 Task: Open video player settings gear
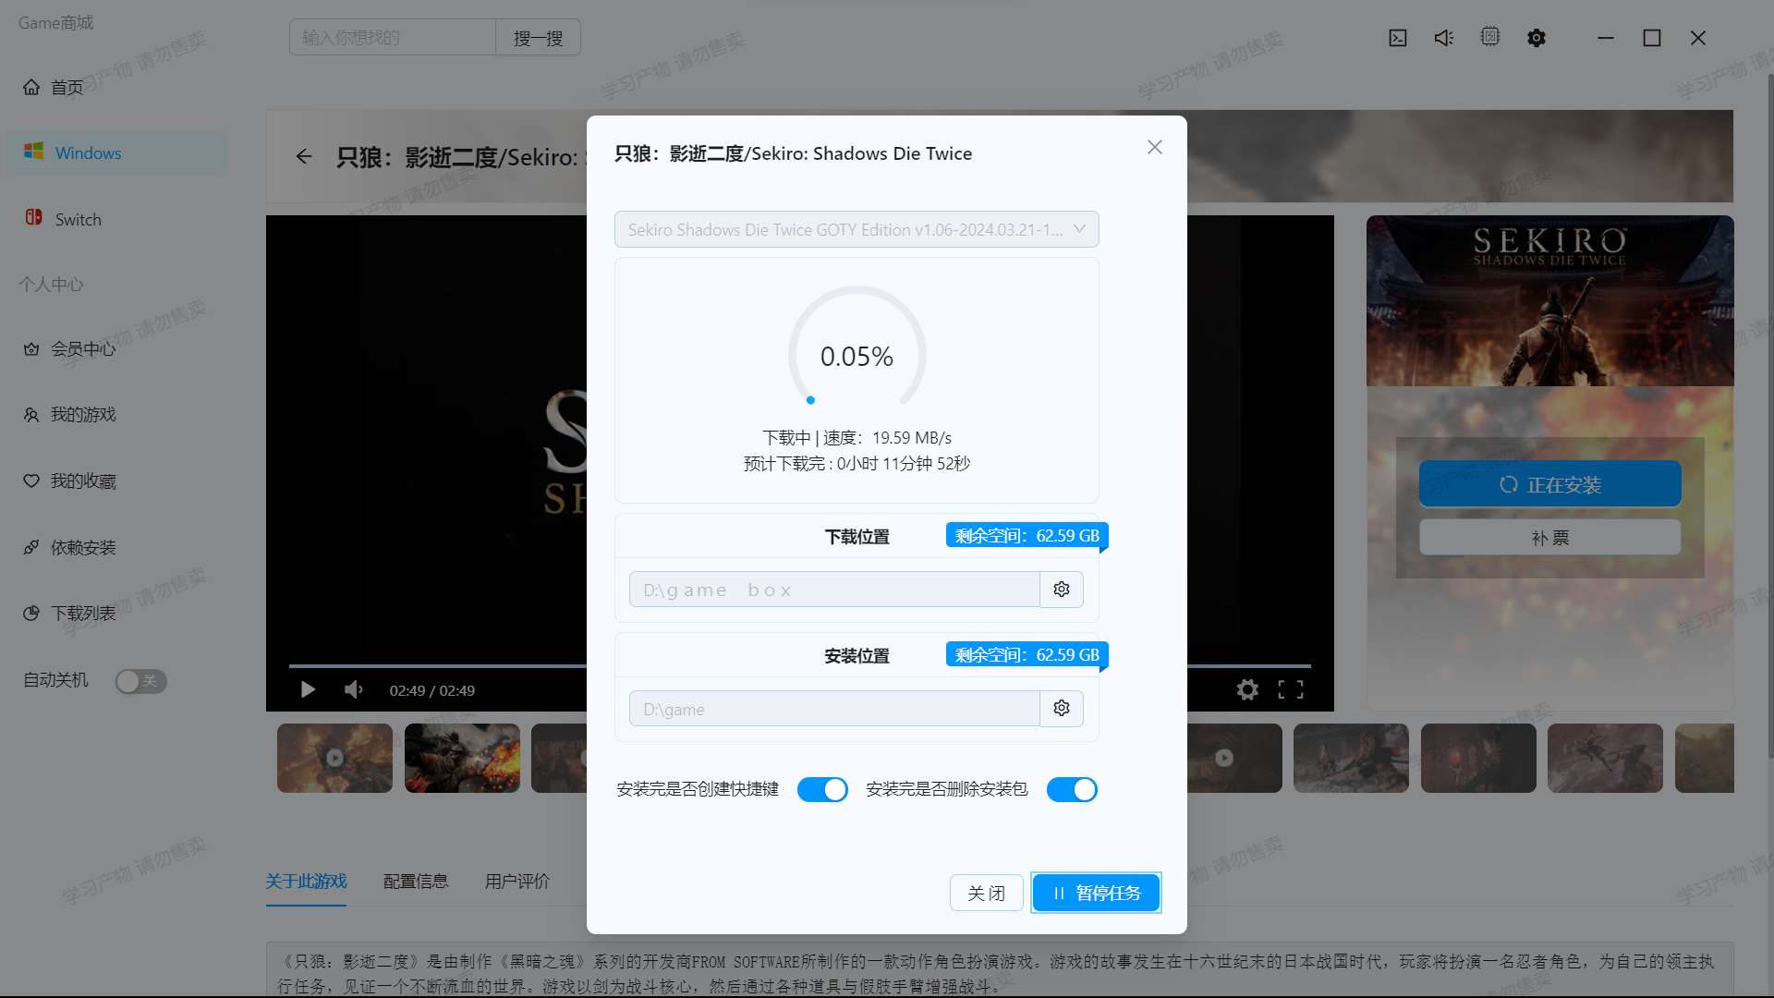[1247, 689]
